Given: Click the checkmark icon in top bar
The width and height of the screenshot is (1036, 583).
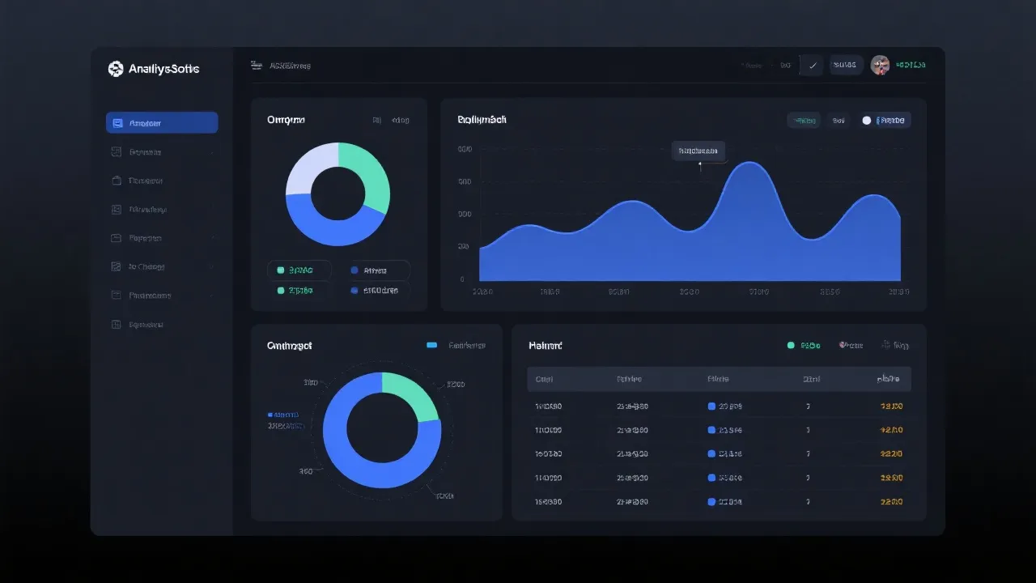Looking at the screenshot, I should (812, 66).
